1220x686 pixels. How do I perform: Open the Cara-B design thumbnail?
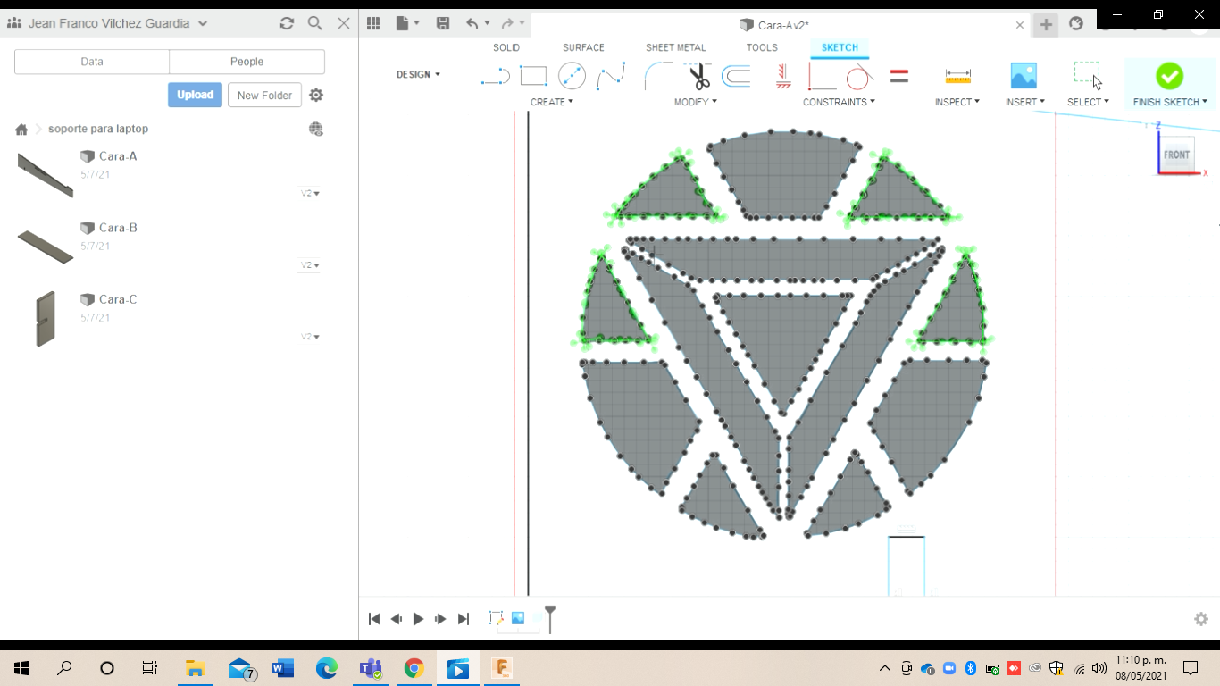tap(45, 247)
